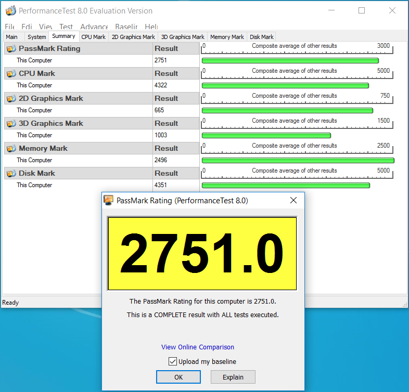Click the Result column header for CPU Mark
The width and height of the screenshot is (409, 392).
point(176,73)
